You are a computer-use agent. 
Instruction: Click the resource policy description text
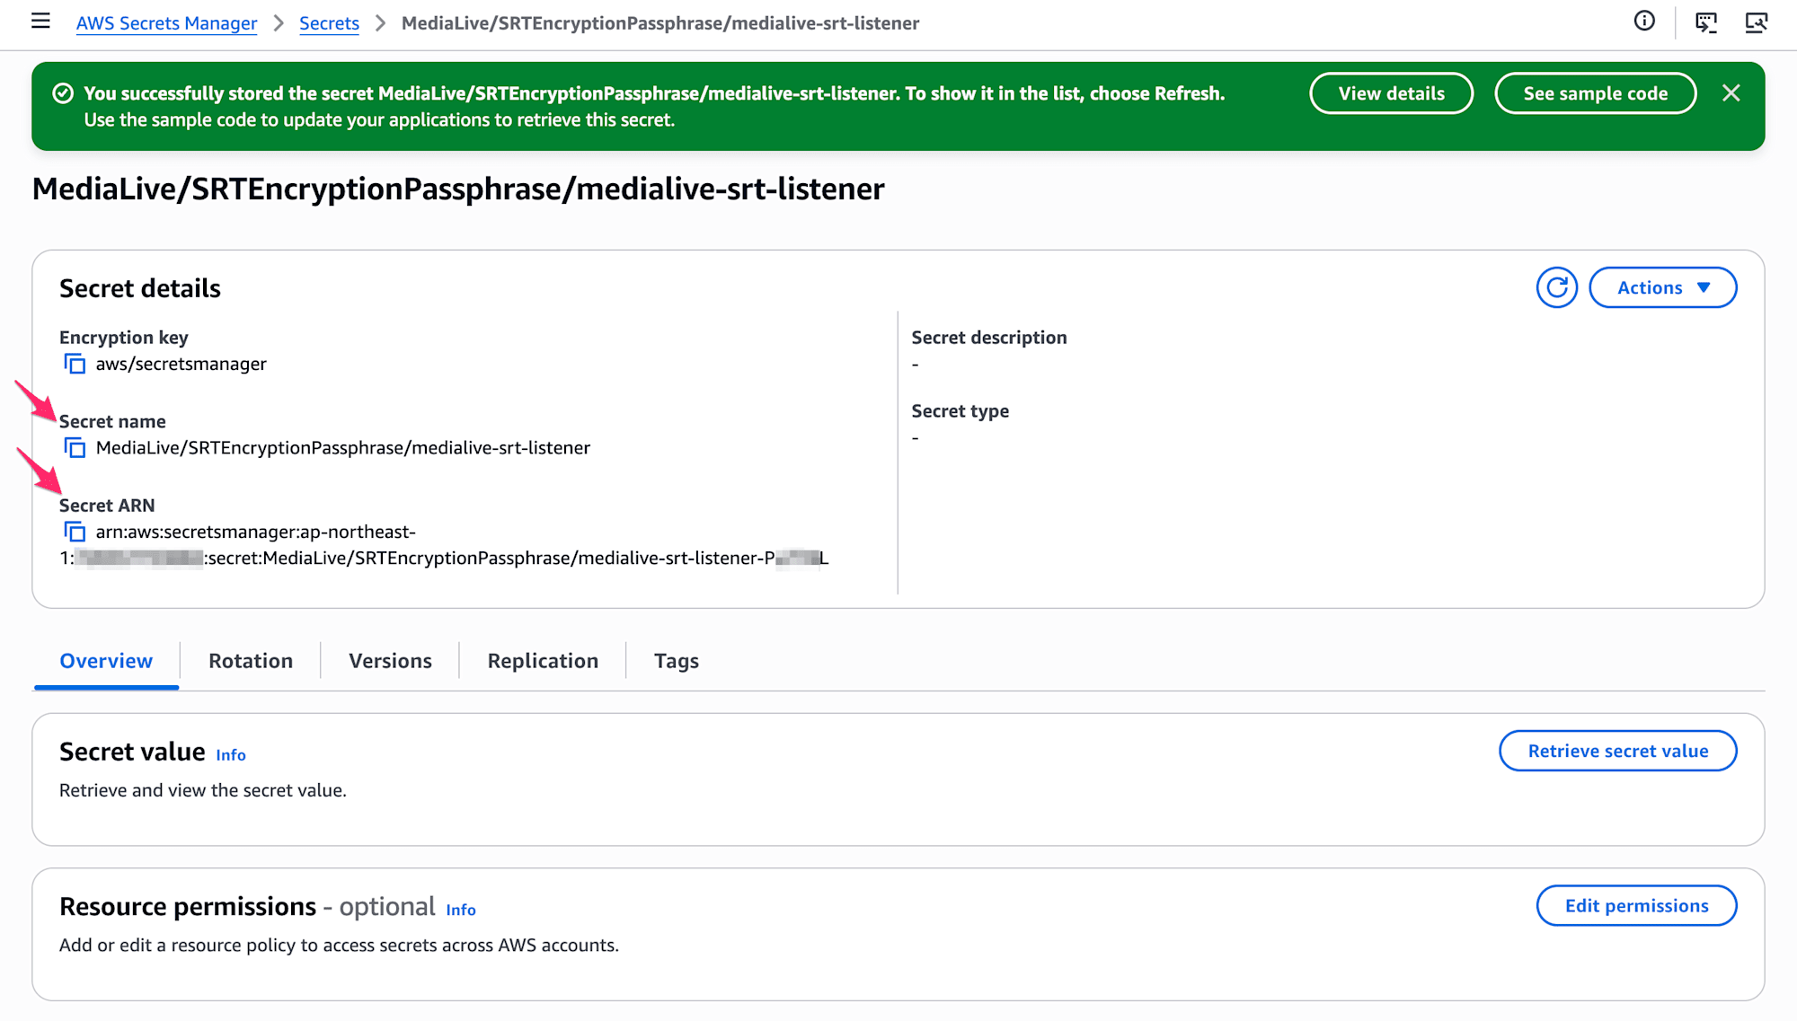(339, 945)
